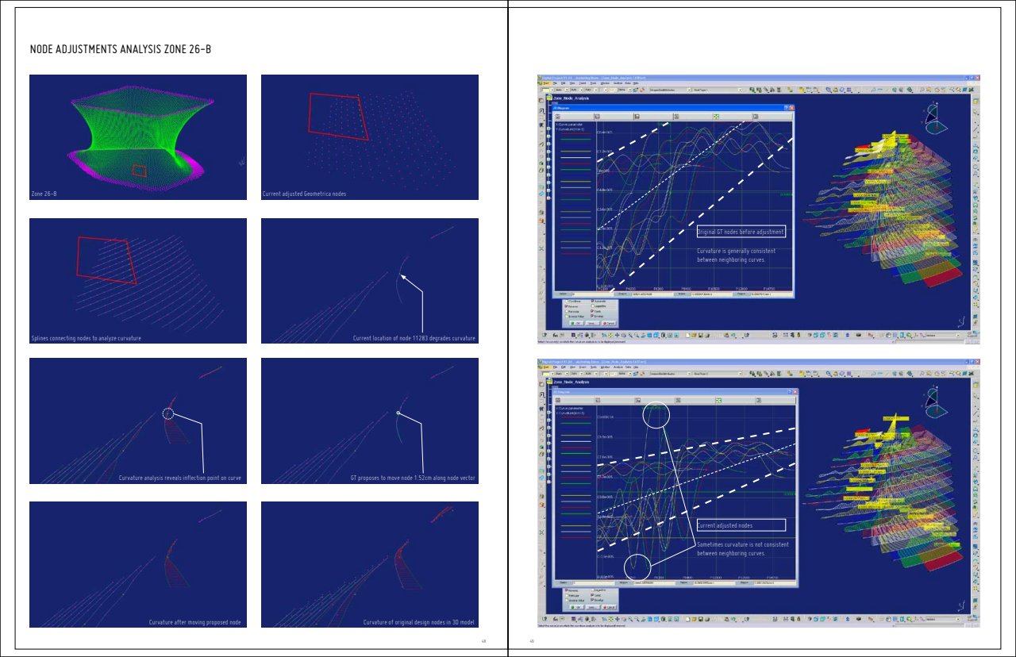Click the compass in the upper CATIA viewport
The width and height of the screenshot is (1016, 657).
click(935, 121)
